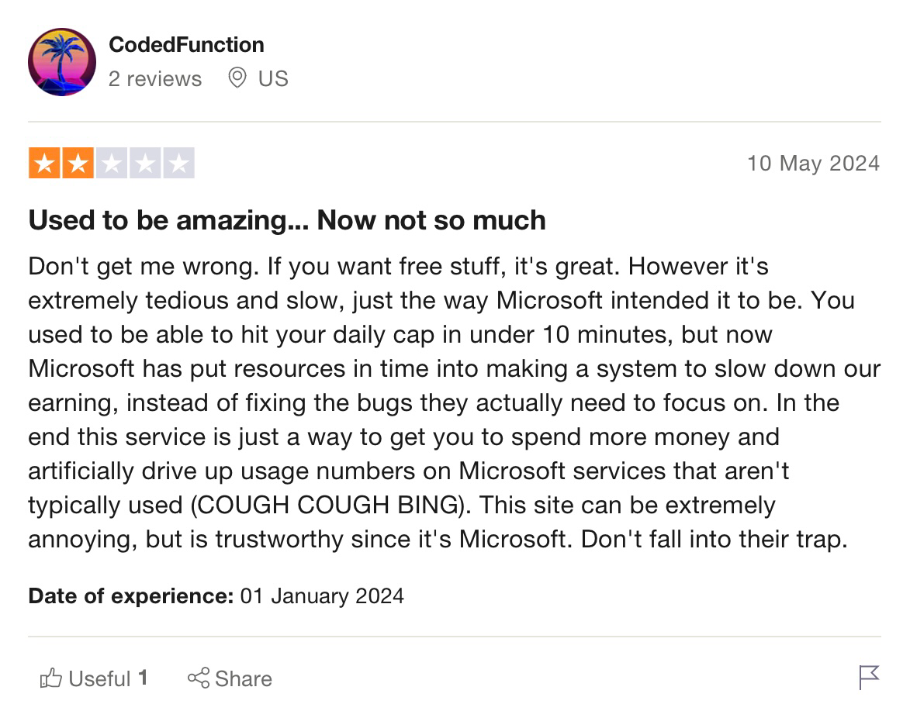
Task: View the reviewer's 2 reviews link
Action: pyautogui.click(x=155, y=78)
